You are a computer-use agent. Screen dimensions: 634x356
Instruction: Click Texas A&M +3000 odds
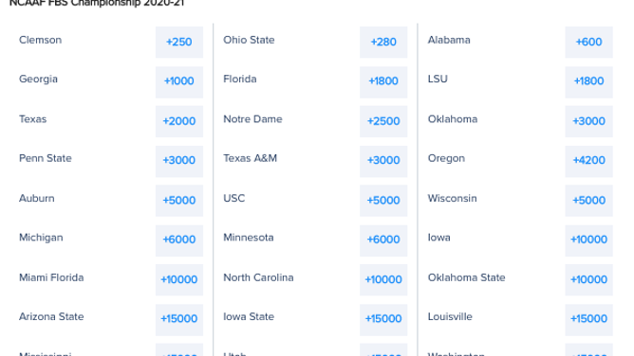pyautogui.click(x=383, y=160)
